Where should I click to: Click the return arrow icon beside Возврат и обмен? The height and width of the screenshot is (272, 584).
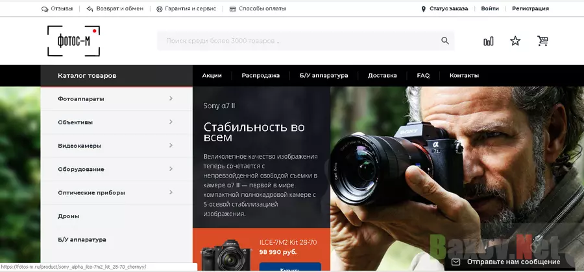[x=90, y=8]
